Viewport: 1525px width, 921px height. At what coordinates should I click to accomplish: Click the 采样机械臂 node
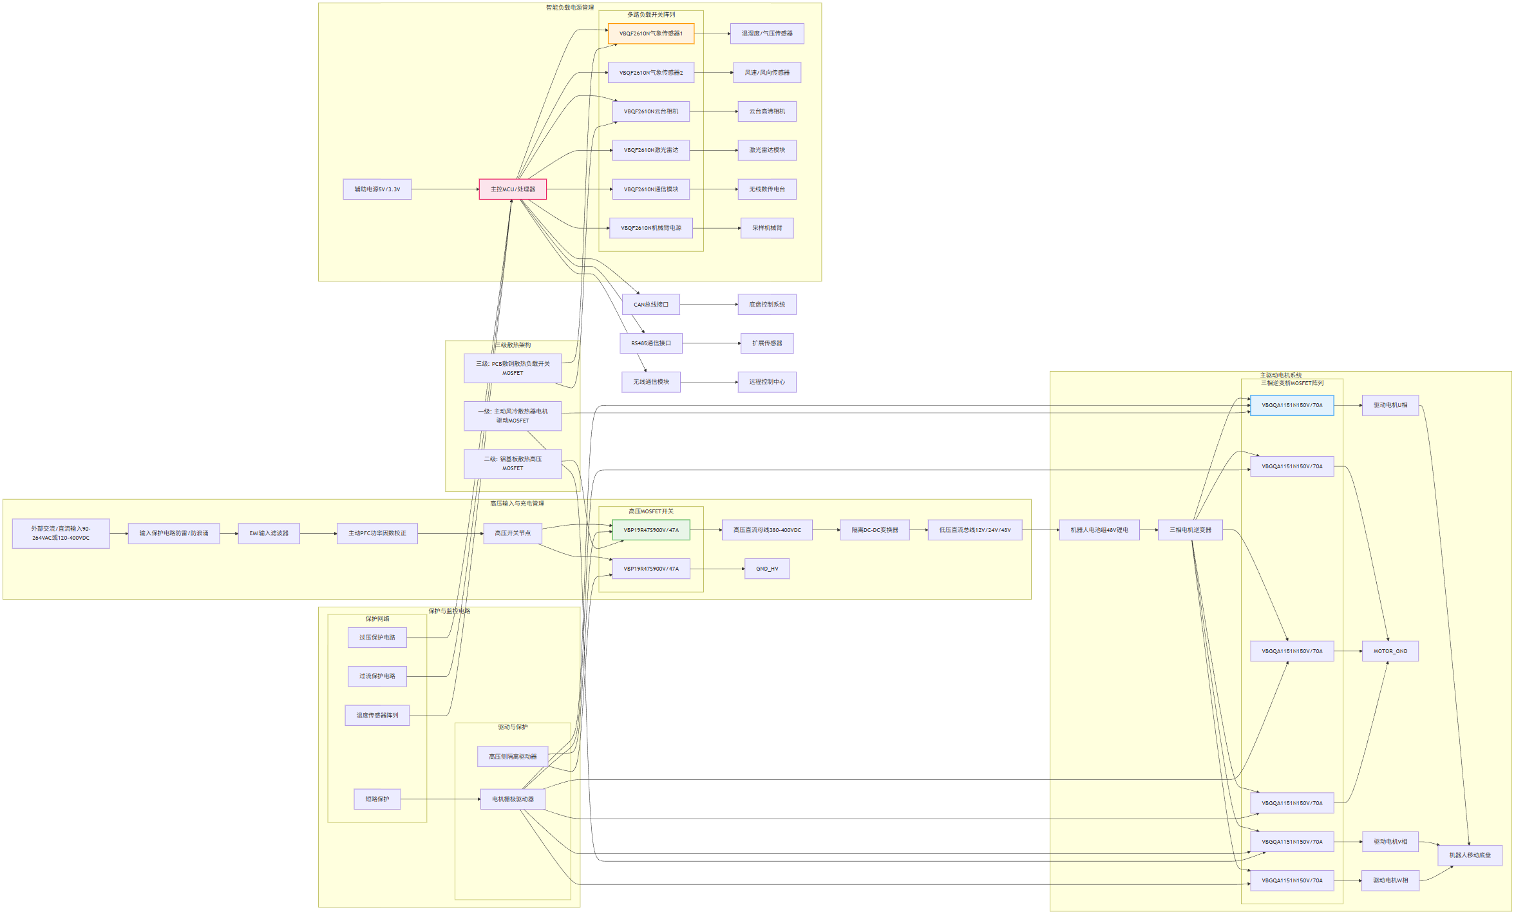pyautogui.click(x=767, y=228)
